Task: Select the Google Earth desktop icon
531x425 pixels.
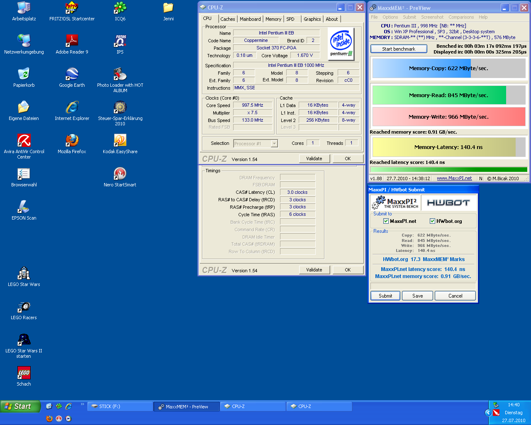Action: click(x=72, y=78)
